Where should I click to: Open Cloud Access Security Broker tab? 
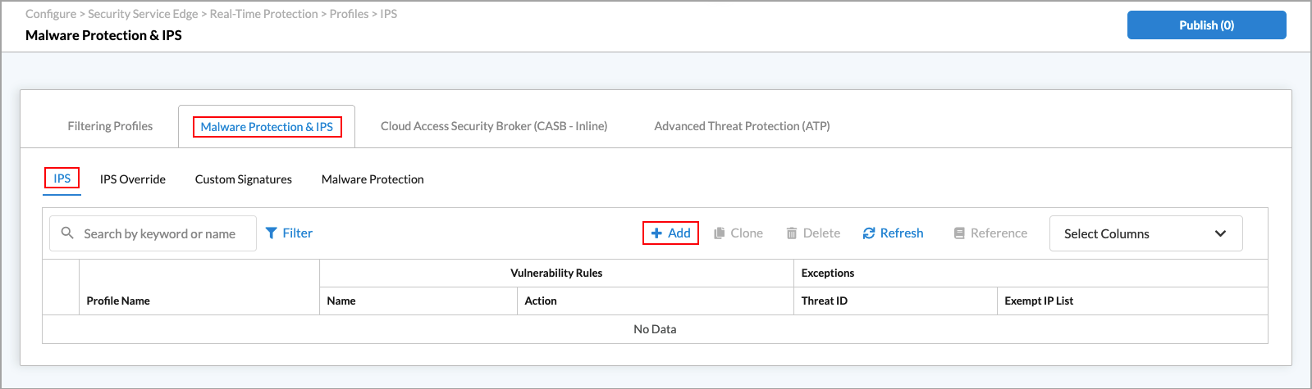pyautogui.click(x=493, y=126)
